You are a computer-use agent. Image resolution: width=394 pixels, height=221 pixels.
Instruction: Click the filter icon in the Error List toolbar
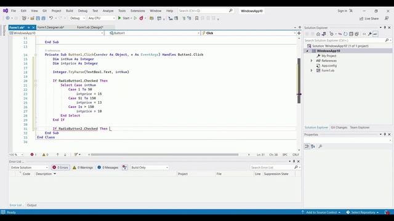(x=124, y=168)
